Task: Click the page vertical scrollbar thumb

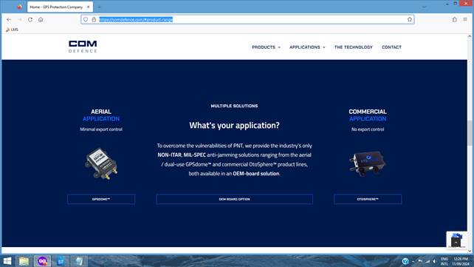Action: [x=470, y=132]
